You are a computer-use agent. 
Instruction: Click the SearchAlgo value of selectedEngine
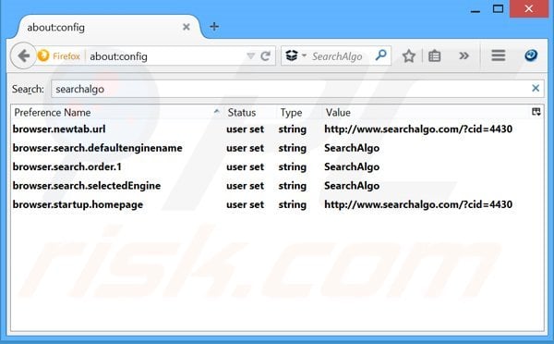point(352,186)
